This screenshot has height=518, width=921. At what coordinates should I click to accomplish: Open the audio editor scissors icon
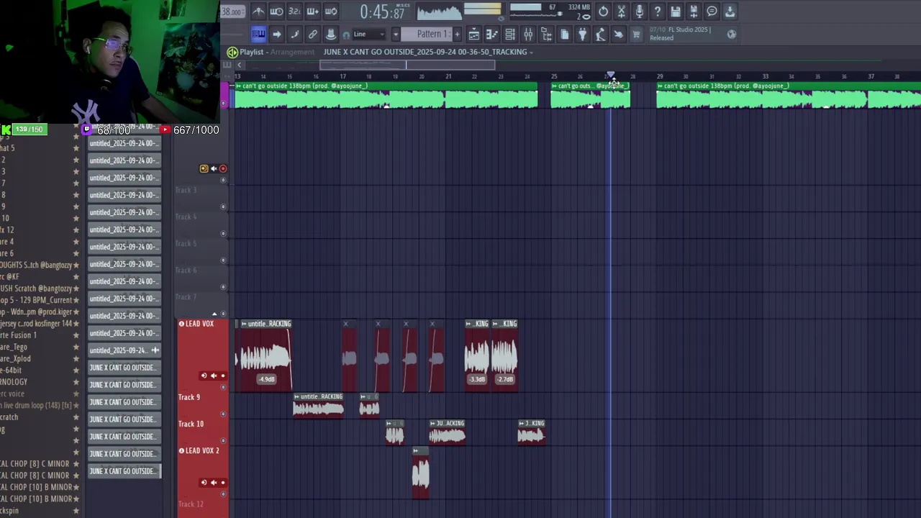[x=621, y=11]
